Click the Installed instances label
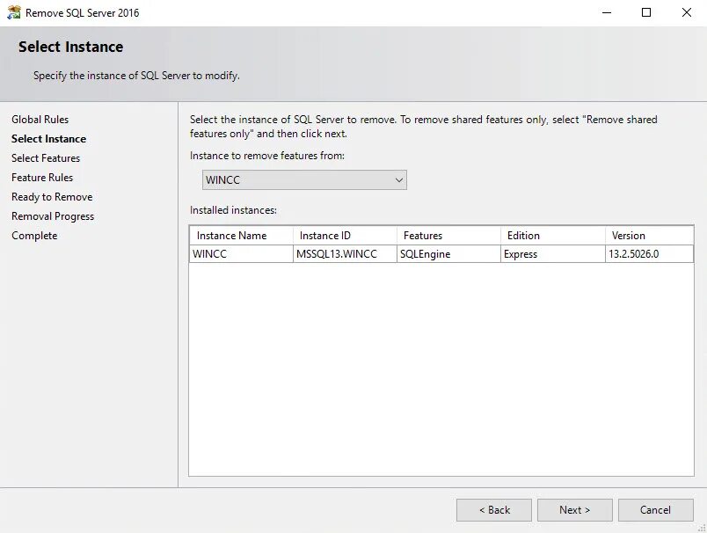707x533 pixels. point(233,210)
